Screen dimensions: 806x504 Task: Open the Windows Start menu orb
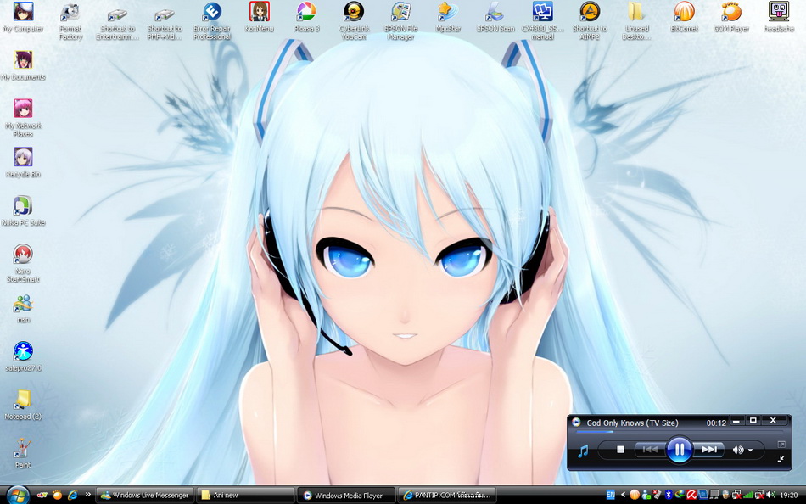pos(17,495)
